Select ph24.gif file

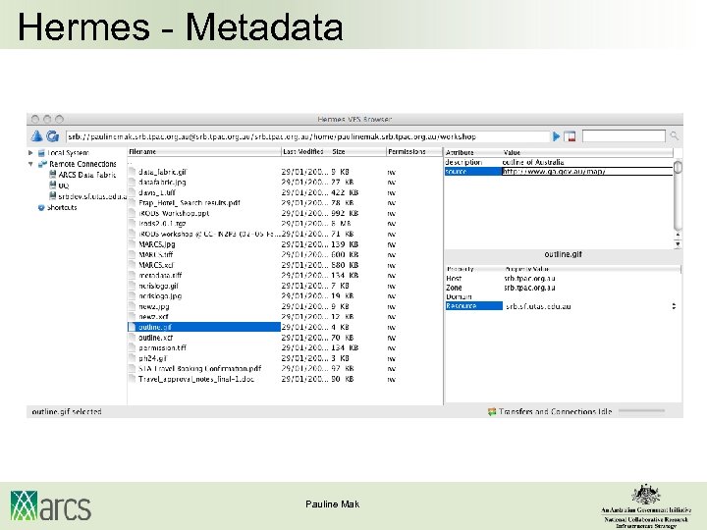[x=153, y=358]
